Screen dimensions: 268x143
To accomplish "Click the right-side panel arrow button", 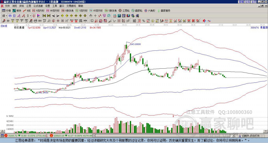I will [x=266, y=131].
